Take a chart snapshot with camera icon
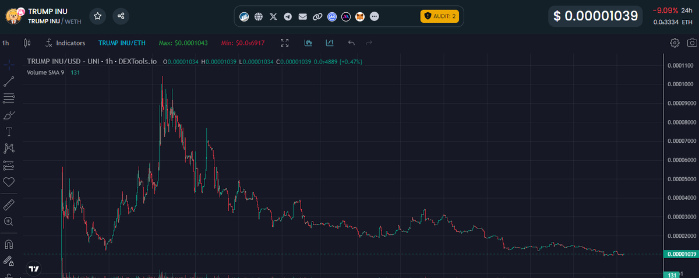699x278 pixels. tap(691, 43)
